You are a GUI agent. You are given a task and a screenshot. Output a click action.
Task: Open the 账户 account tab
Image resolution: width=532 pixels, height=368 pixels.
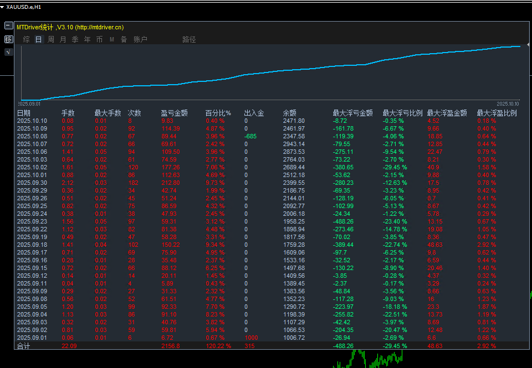(x=140, y=39)
